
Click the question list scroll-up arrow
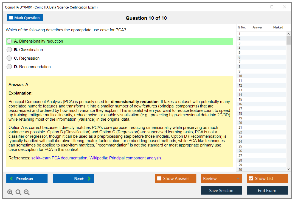(288, 34)
